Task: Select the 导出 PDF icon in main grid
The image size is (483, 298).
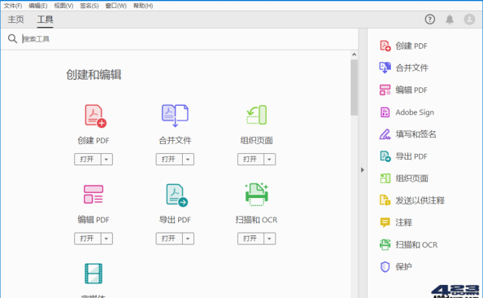Action: (176, 195)
